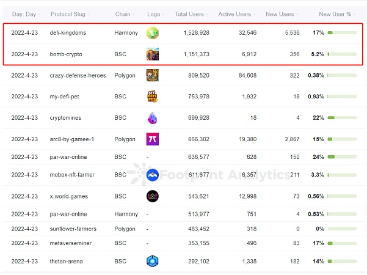Viewport: 367px width, 275px height.
Task: Click the mobox-nft-farmer blue logo
Action: click(x=153, y=175)
